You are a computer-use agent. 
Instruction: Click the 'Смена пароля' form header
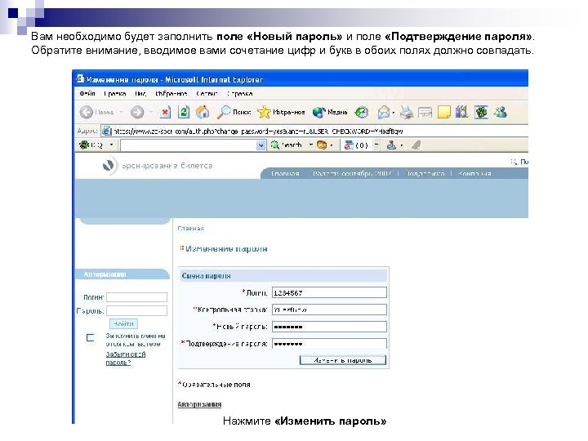[284, 276]
